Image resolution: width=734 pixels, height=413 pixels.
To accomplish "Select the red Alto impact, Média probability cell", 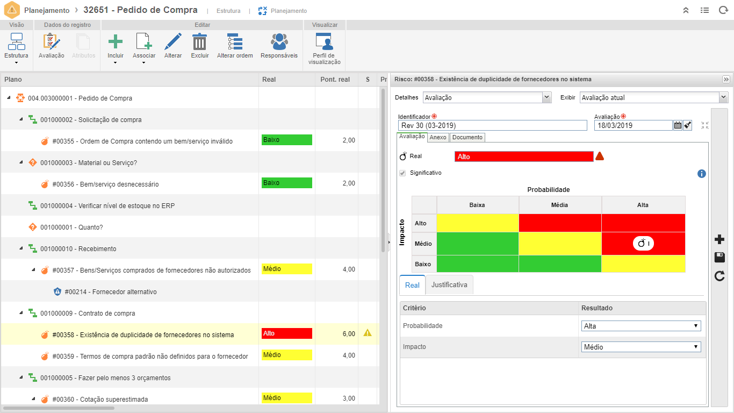I will click(x=560, y=223).
